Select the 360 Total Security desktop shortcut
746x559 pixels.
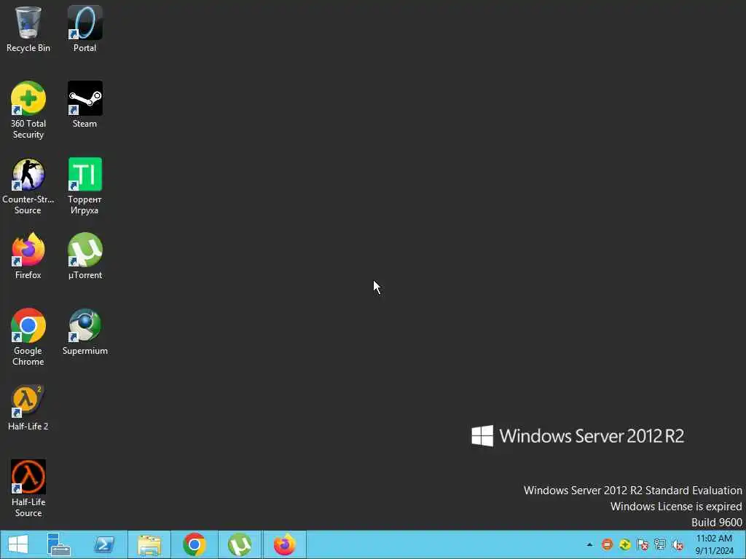pos(28,98)
